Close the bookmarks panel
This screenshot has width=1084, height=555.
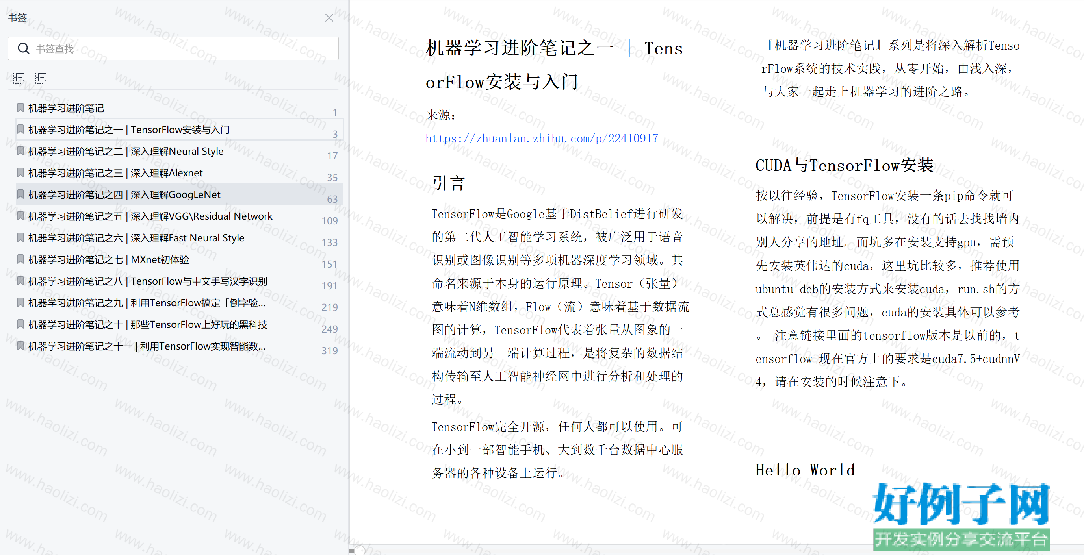(329, 18)
